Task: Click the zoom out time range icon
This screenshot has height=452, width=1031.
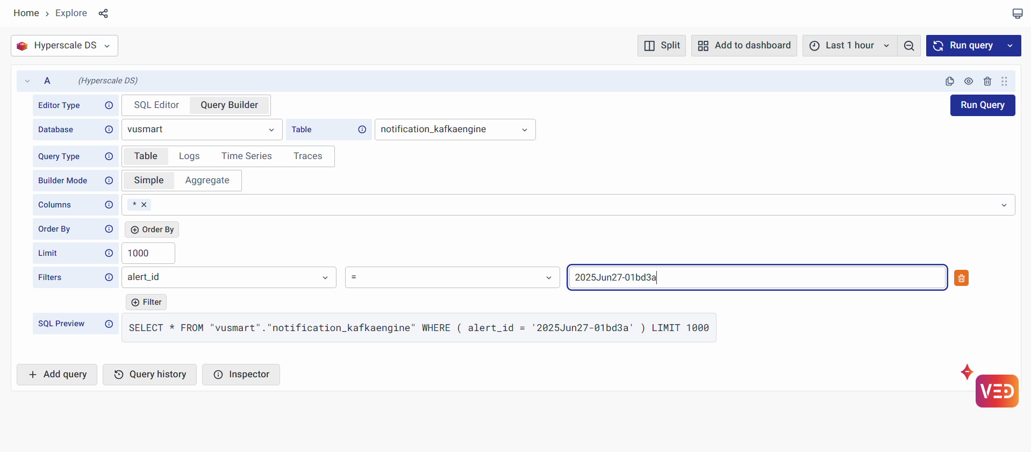Action: tap(909, 46)
